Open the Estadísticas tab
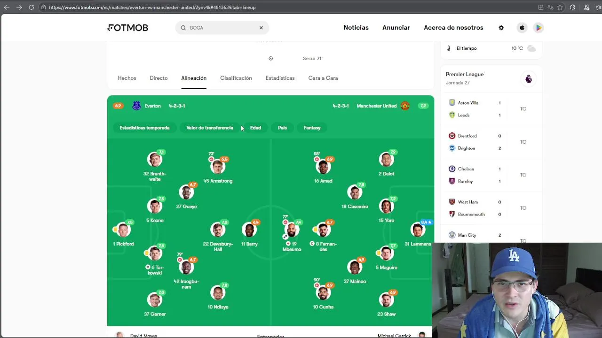The width and height of the screenshot is (602, 338). pos(280,78)
